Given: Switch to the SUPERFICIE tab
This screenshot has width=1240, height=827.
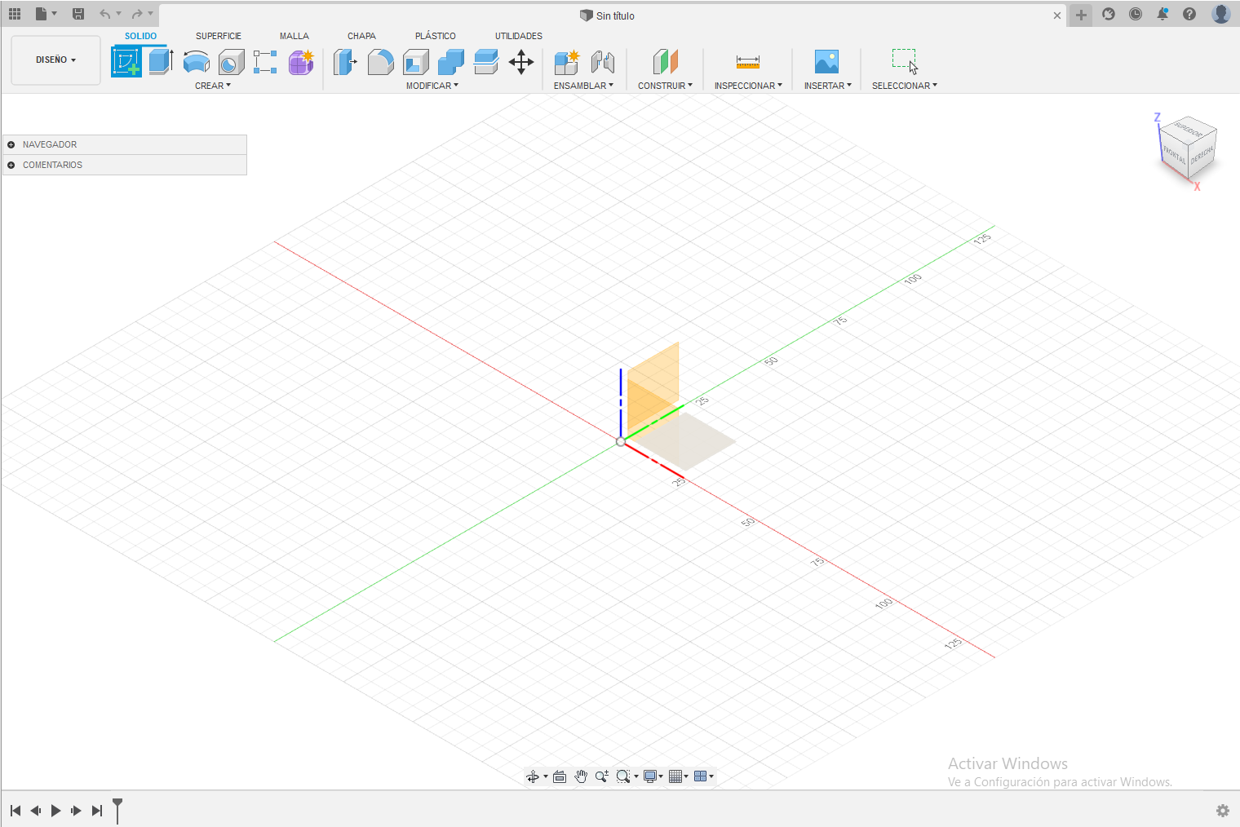Looking at the screenshot, I should pyautogui.click(x=219, y=36).
